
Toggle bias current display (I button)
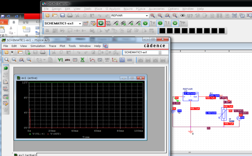tap(160, 23)
